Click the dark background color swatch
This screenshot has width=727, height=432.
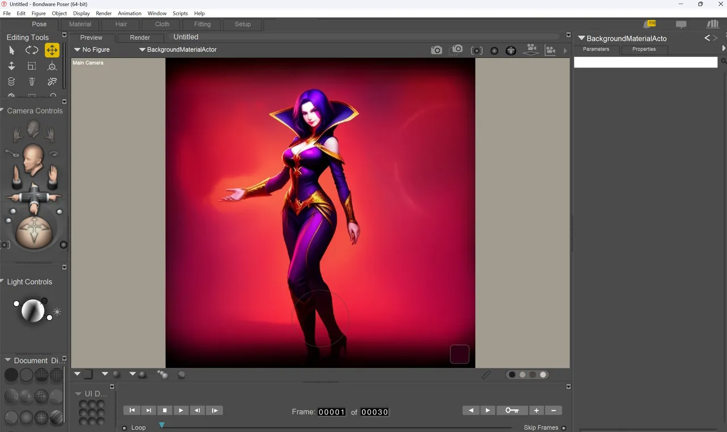click(459, 354)
